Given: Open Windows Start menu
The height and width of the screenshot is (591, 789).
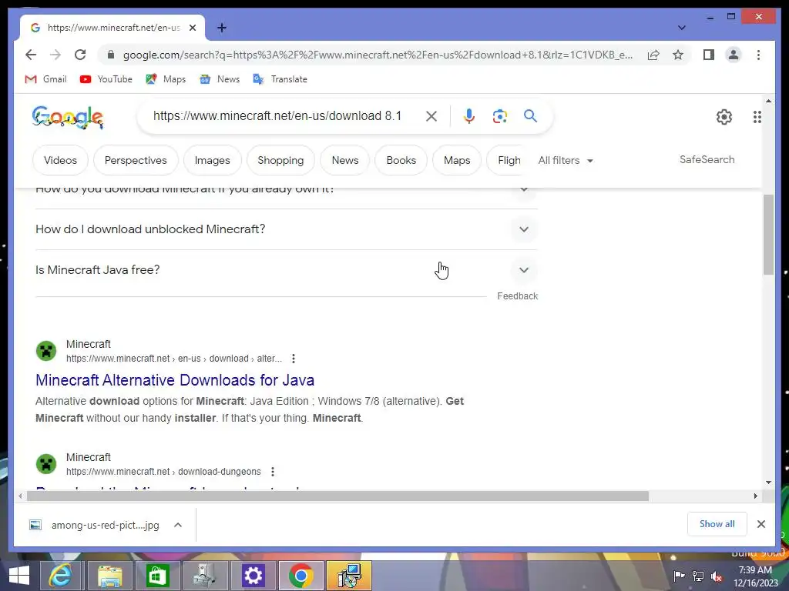Looking at the screenshot, I should (x=18, y=576).
